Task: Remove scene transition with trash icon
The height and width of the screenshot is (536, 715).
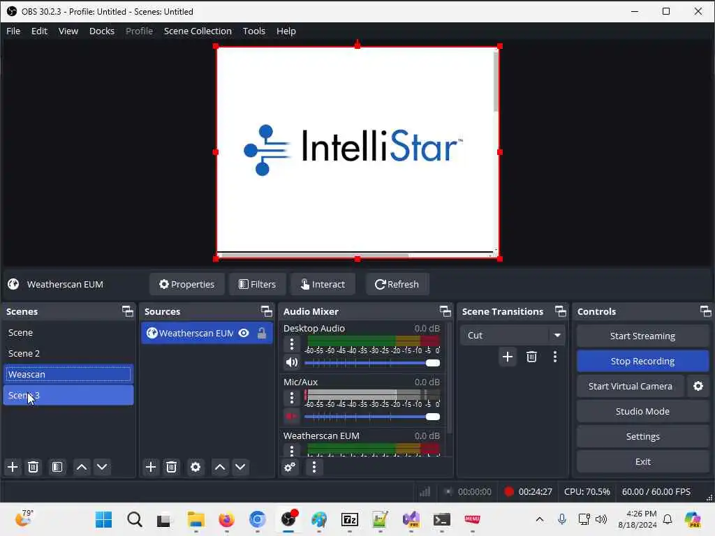Action: (x=531, y=357)
